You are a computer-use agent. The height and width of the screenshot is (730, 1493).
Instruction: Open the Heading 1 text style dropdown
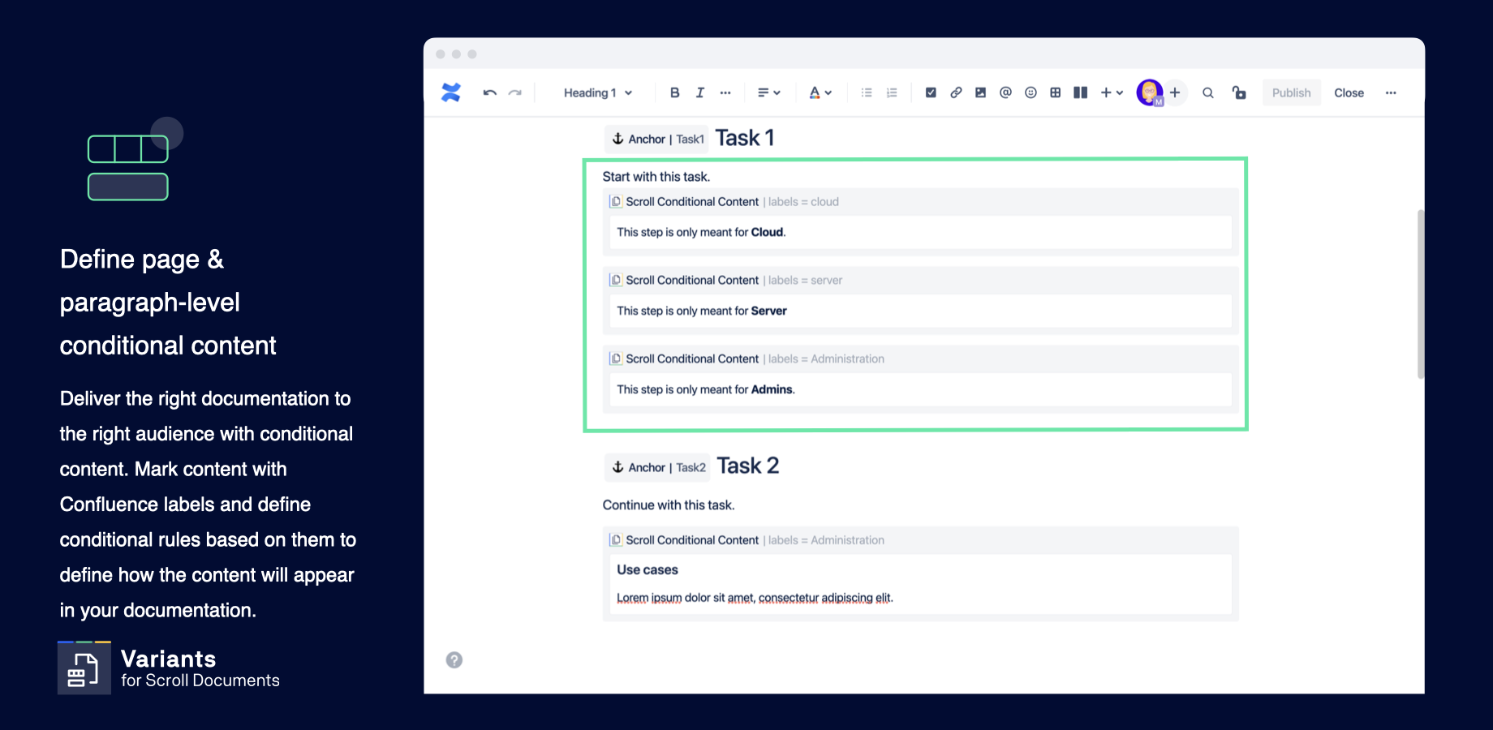598,92
